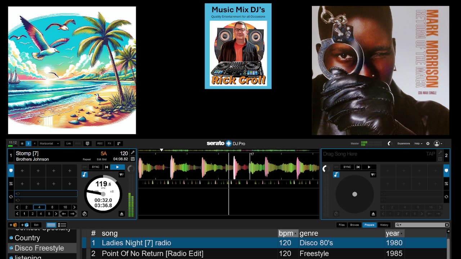Click the play button on deck 2
Viewport: 461px width, 259px height.
(369, 167)
